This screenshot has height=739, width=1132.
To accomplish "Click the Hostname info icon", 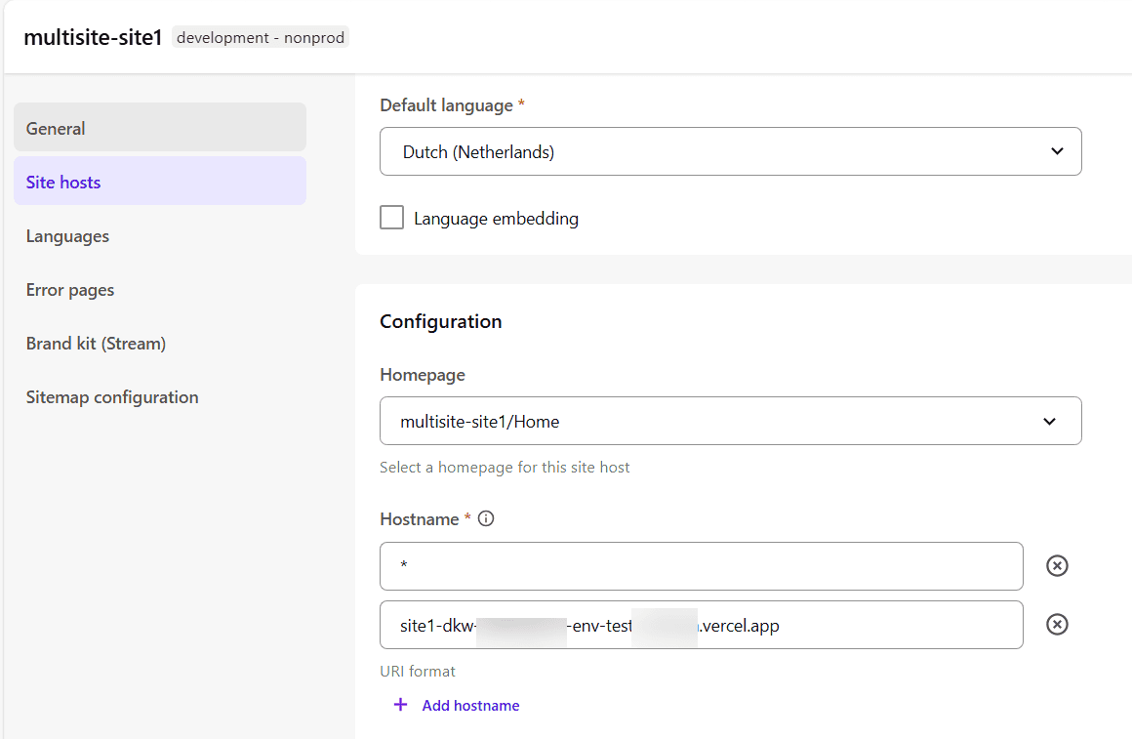I will pos(486,518).
